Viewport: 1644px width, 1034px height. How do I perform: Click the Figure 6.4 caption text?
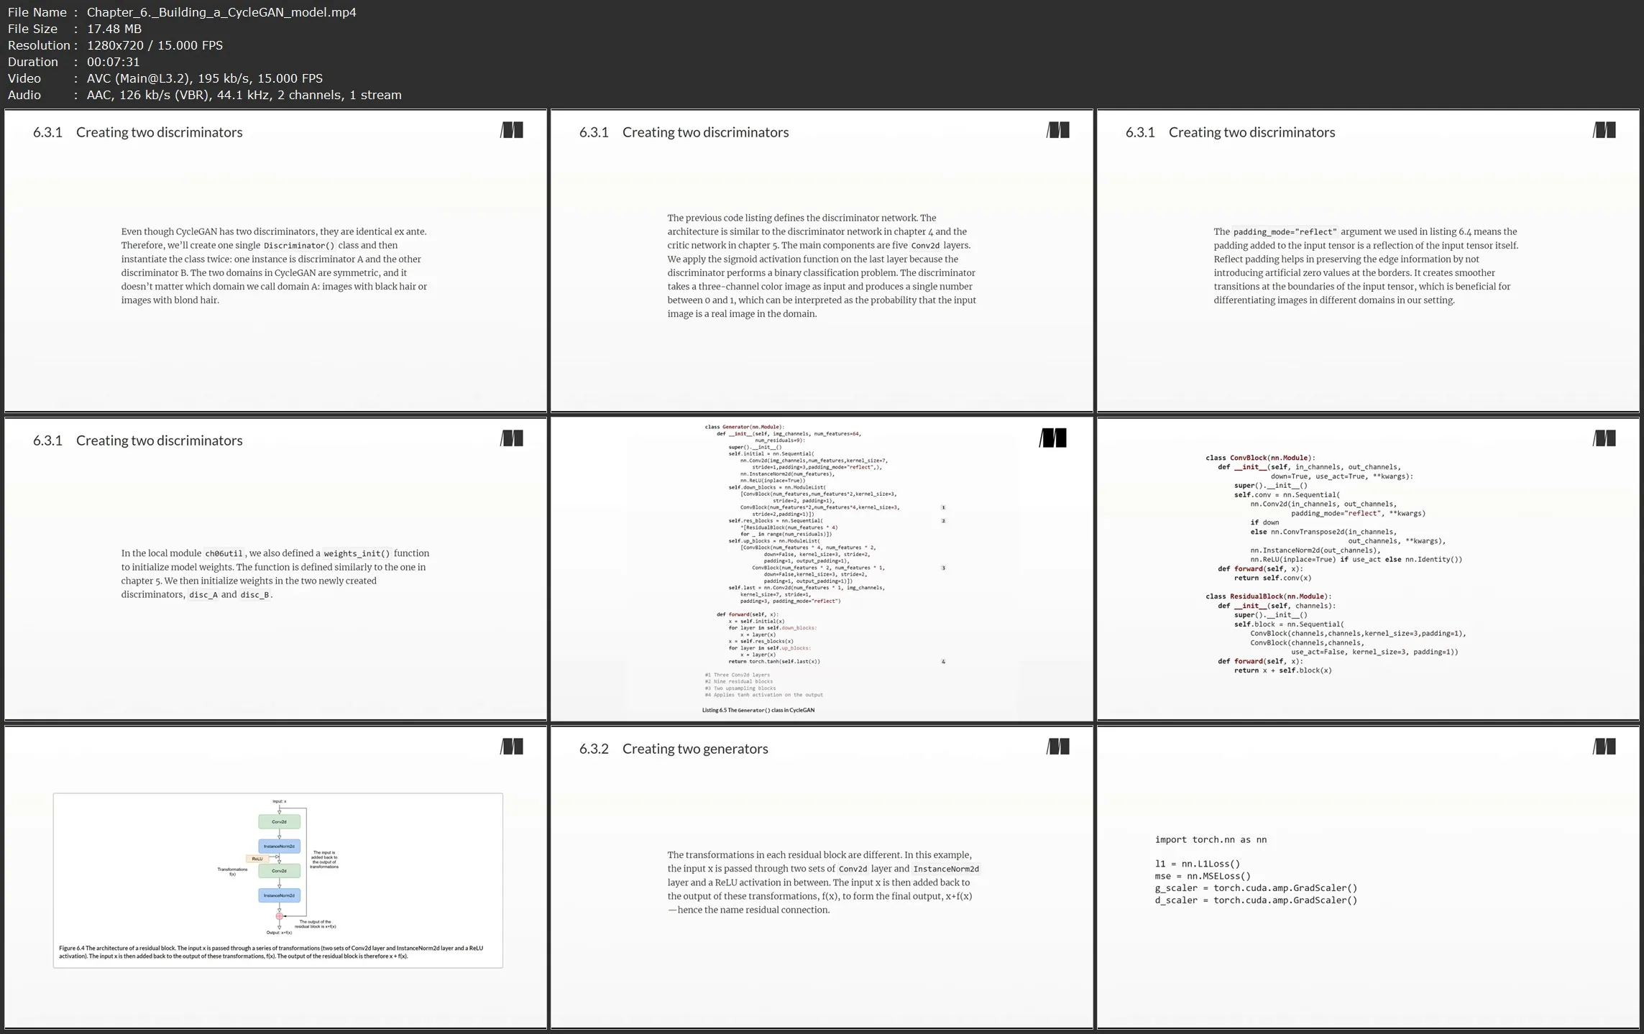click(271, 952)
